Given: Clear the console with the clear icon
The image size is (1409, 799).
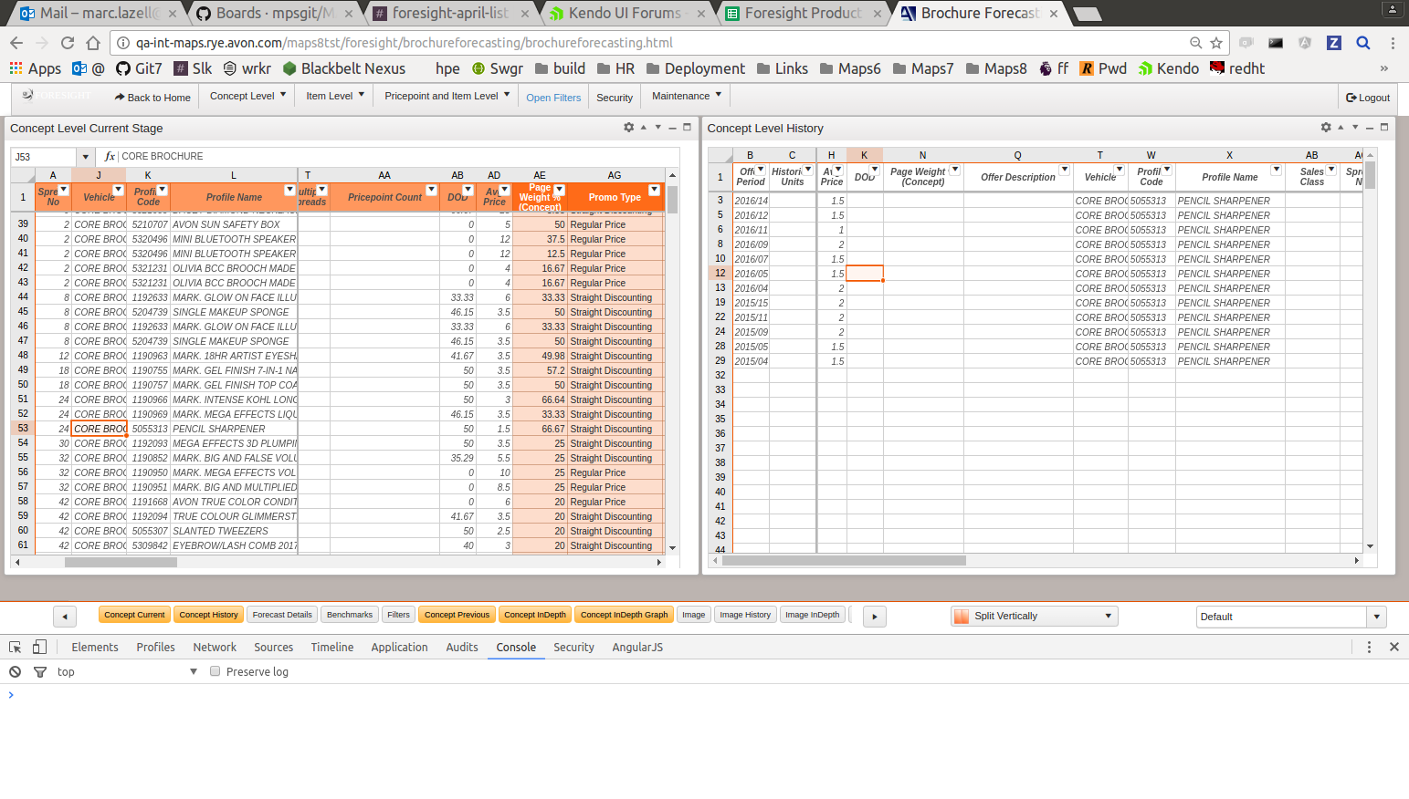Looking at the screenshot, I should pyautogui.click(x=16, y=671).
